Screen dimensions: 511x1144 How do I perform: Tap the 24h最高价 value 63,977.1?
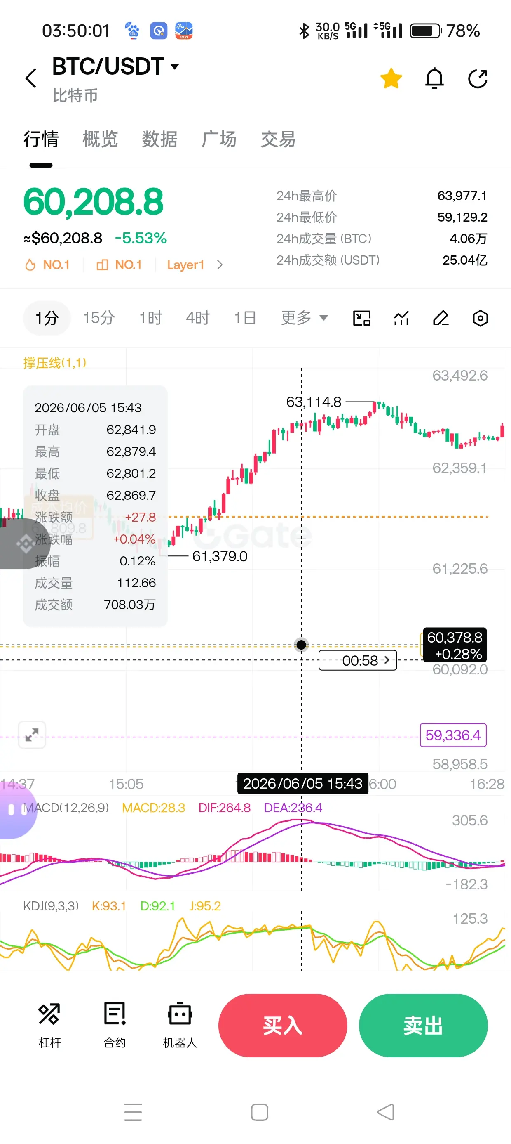point(462,195)
